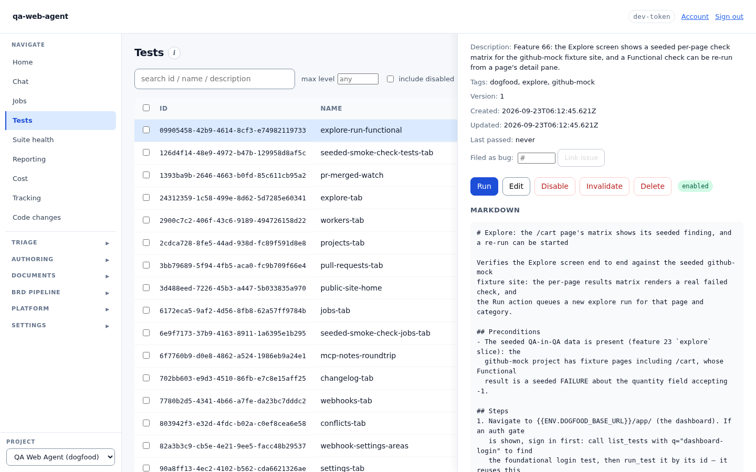Screen dimensions: 756x472
Task: Open Reporting in the sidebar
Action: point(60,159)
